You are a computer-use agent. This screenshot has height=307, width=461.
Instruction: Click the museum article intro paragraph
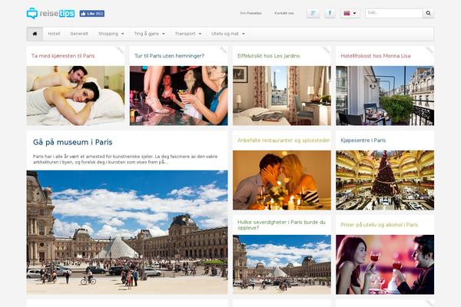125,159
